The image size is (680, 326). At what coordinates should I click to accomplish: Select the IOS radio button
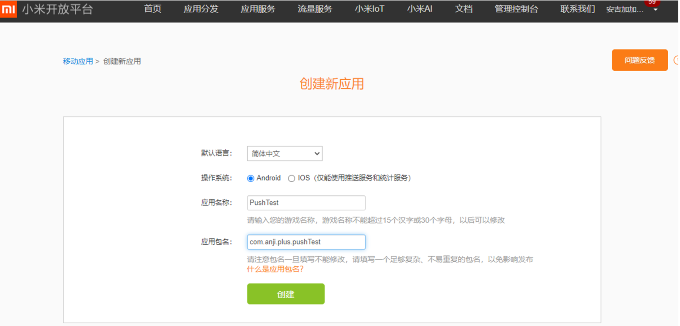[292, 179]
